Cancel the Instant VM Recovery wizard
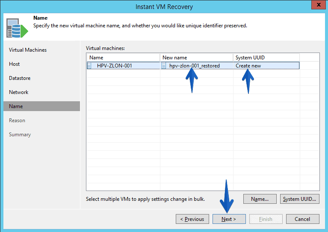 [302, 219]
